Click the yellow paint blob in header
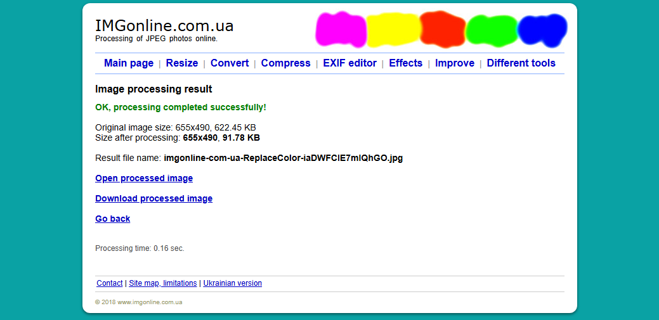Image resolution: width=659 pixels, height=320 pixels. [393, 29]
